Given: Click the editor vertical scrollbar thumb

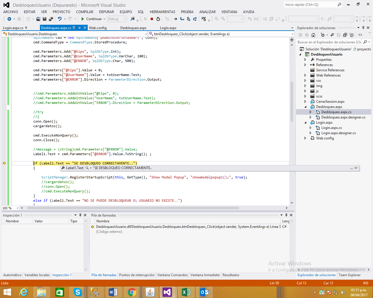Looking at the screenshot, I should click(292, 102).
